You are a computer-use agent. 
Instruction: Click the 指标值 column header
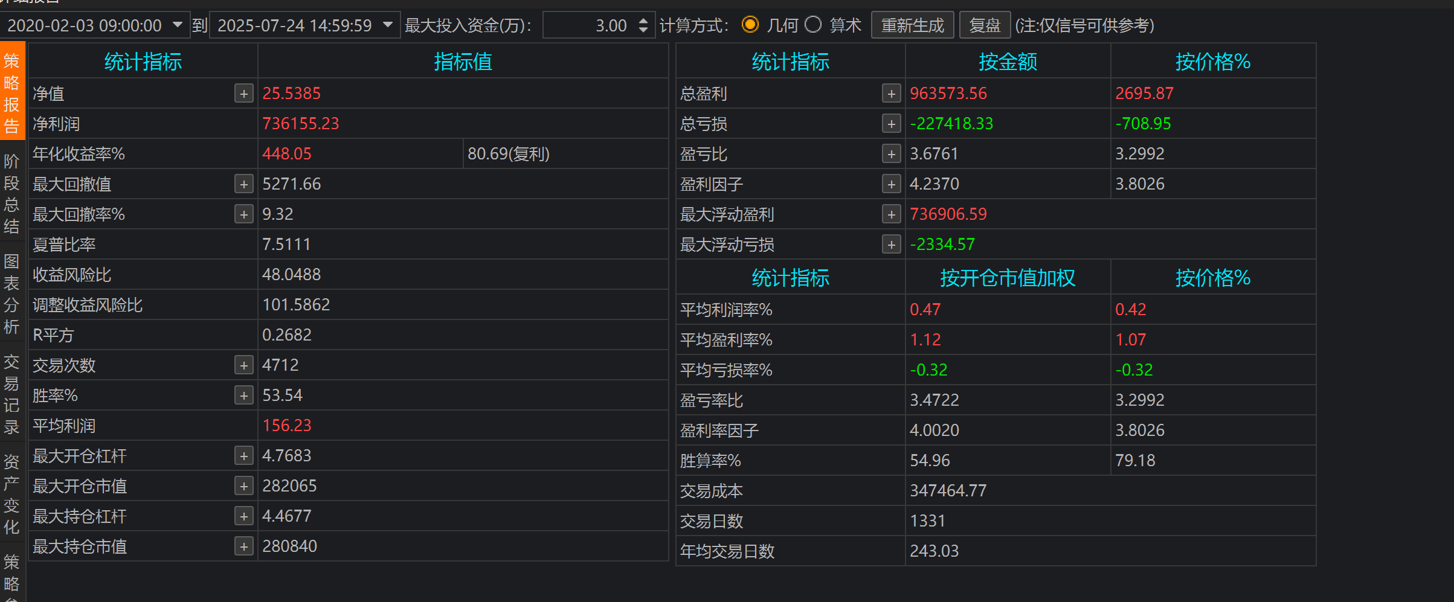[463, 62]
